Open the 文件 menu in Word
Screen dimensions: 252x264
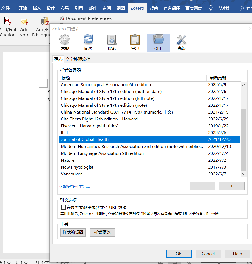click(x=5, y=8)
